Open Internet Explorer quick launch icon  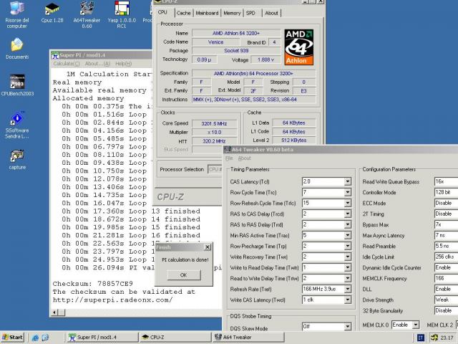(35, 338)
